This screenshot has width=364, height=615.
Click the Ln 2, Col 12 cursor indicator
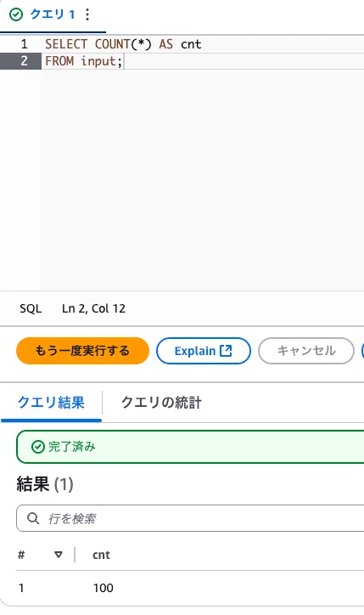click(93, 308)
